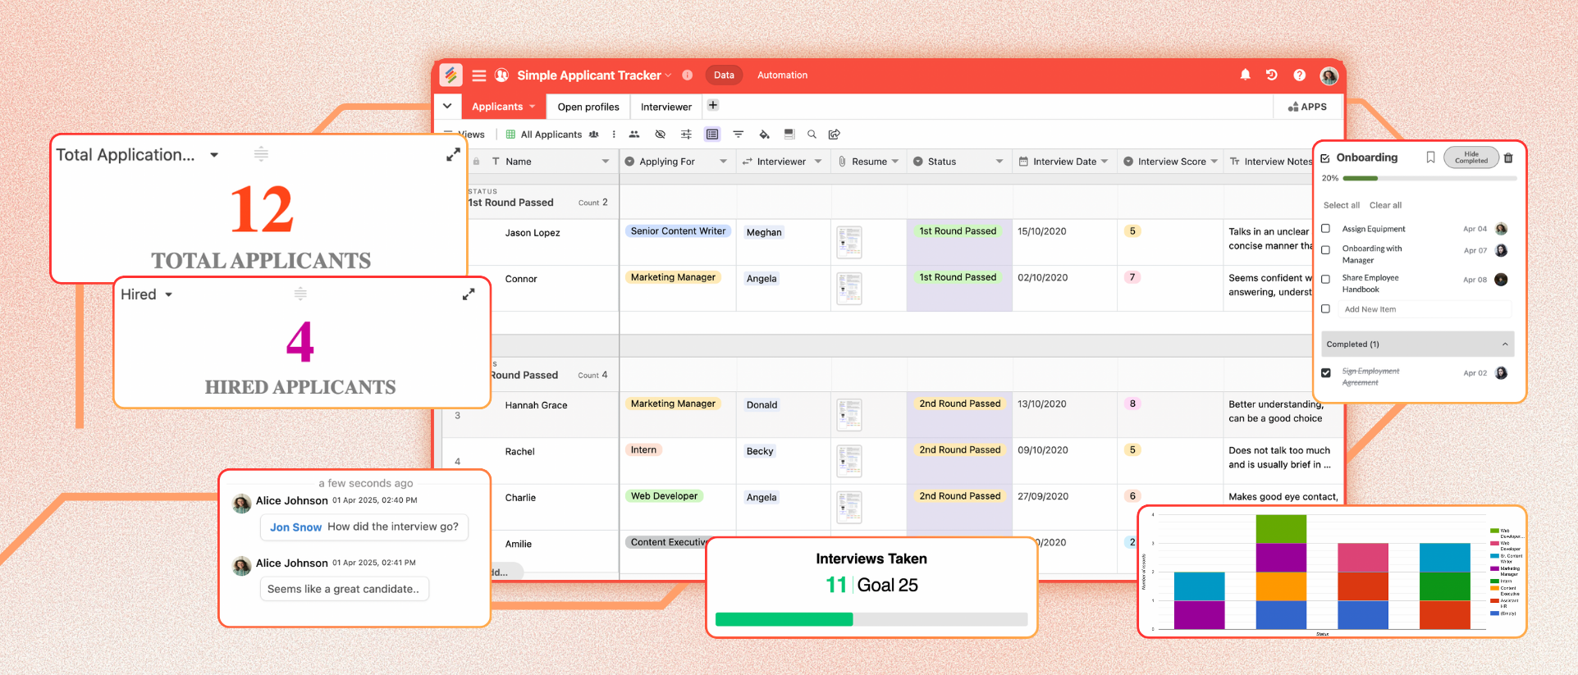Check the Assign Equipment checkbox

click(1325, 229)
